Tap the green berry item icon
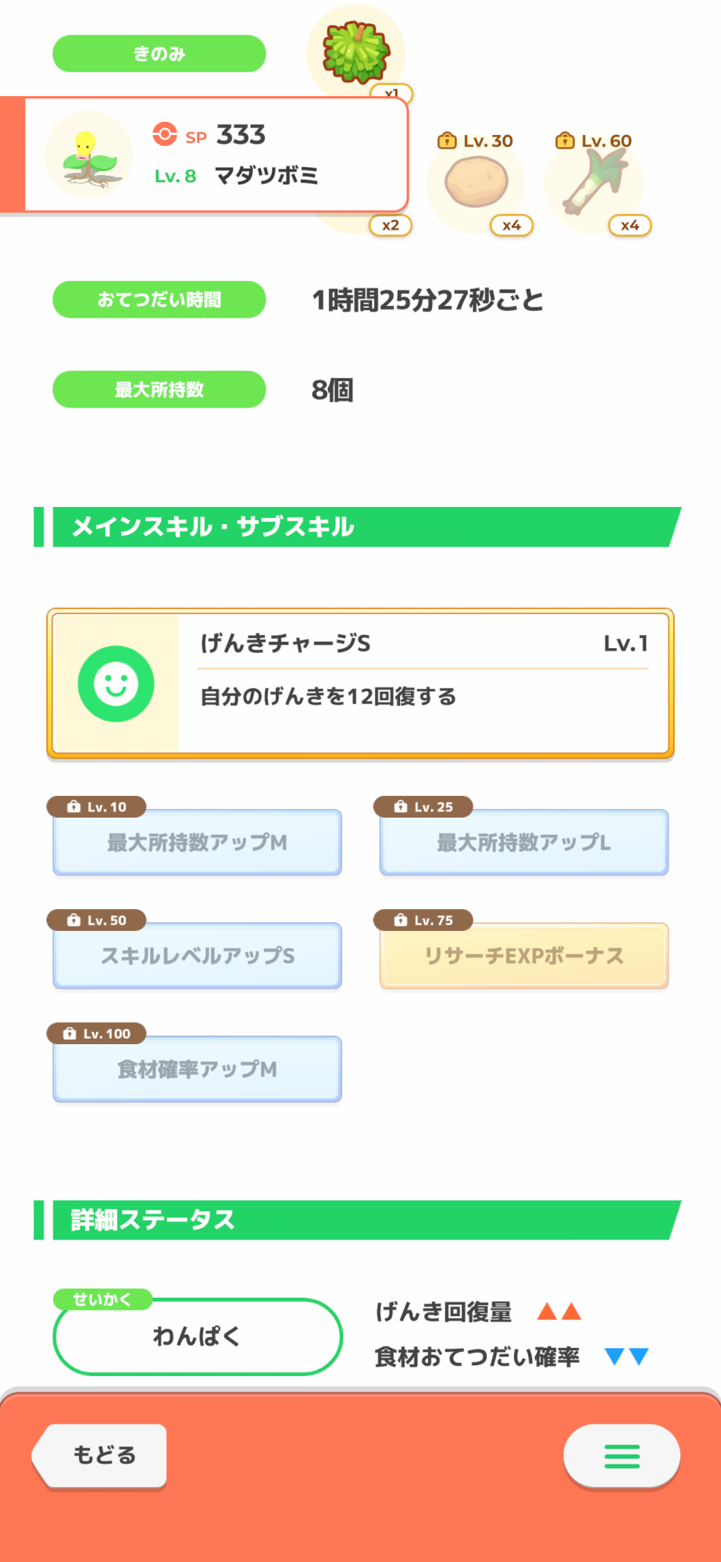The image size is (721, 1562). coord(356,52)
